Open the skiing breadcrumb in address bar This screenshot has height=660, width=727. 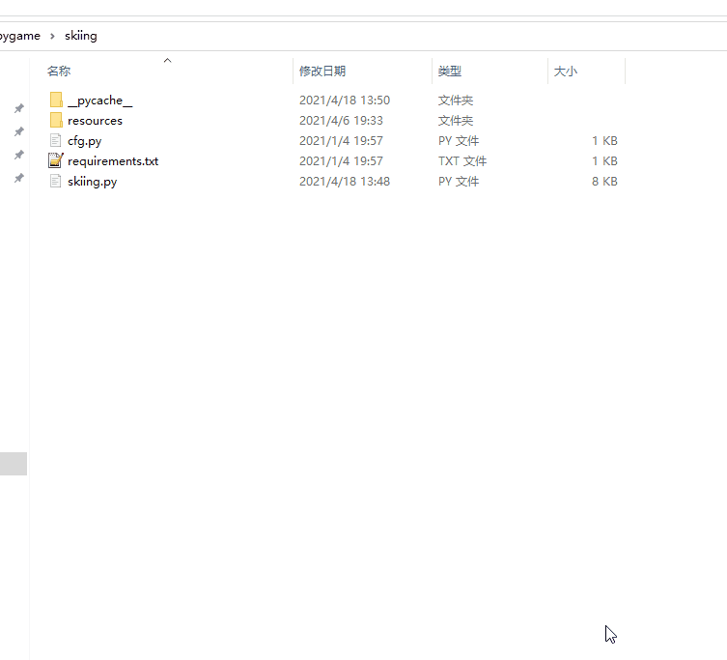pos(81,36)
